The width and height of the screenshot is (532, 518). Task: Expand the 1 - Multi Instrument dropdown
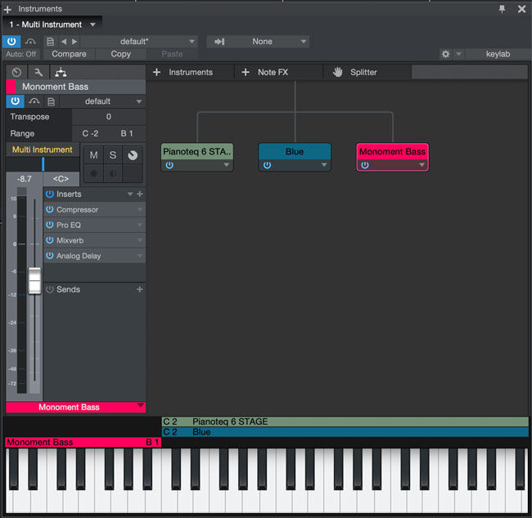(92, 25)
